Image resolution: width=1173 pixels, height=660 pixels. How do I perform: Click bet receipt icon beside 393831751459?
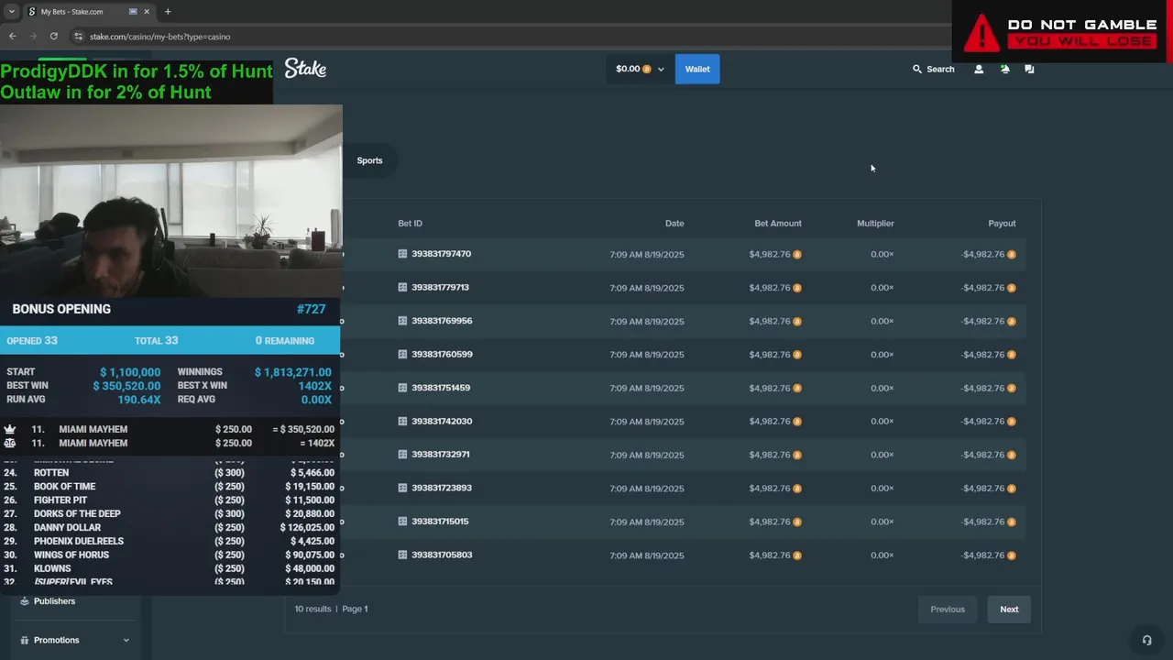402,388
